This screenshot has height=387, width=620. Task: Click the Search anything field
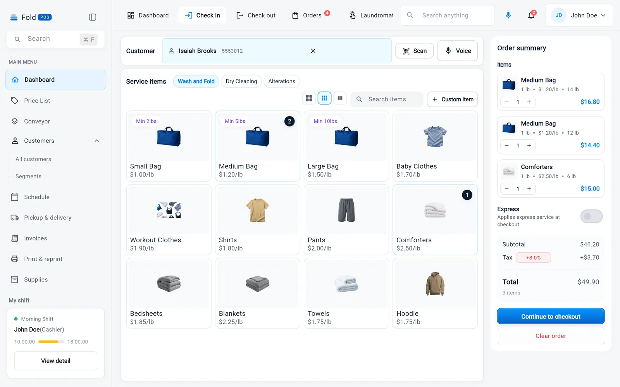tap(447, 15)
